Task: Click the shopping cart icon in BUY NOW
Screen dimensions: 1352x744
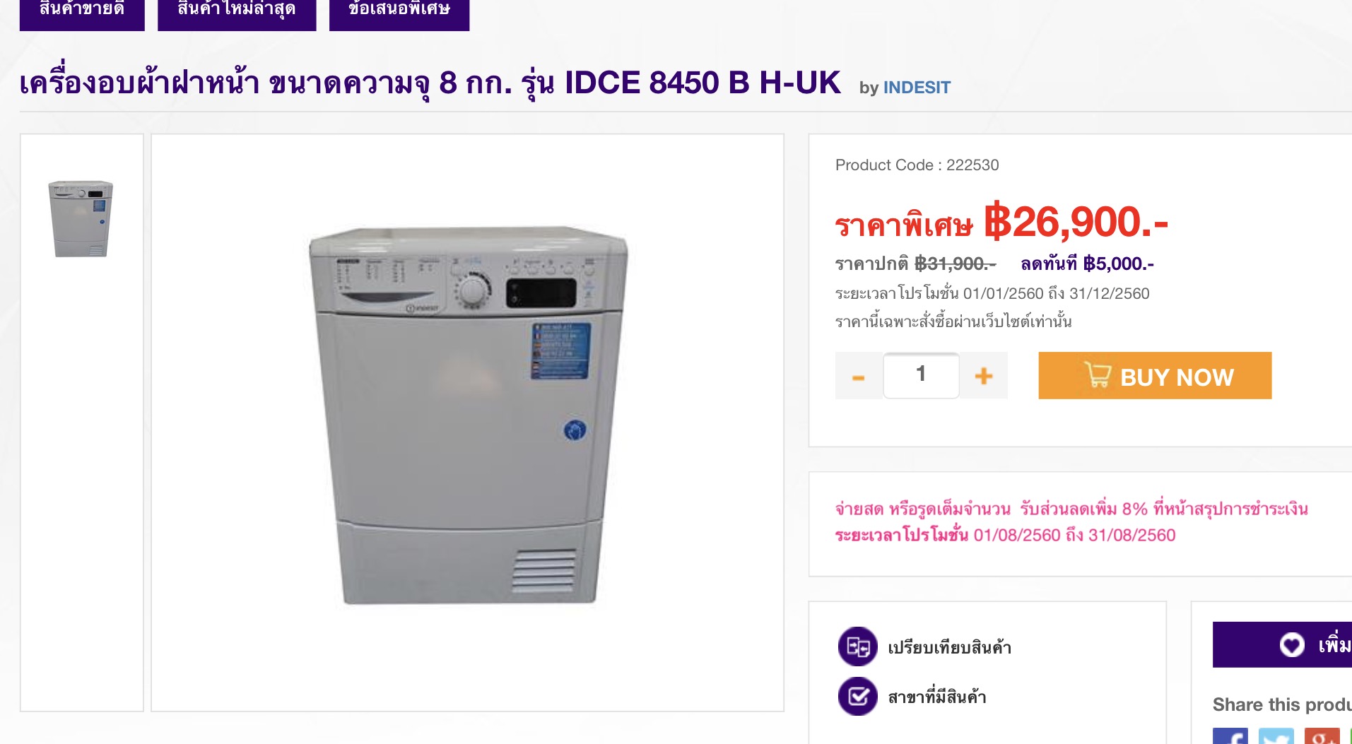Action: [1098, 375]
